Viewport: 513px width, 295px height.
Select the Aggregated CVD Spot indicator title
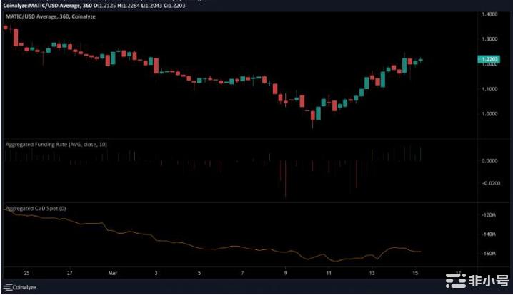coord(36,208)
